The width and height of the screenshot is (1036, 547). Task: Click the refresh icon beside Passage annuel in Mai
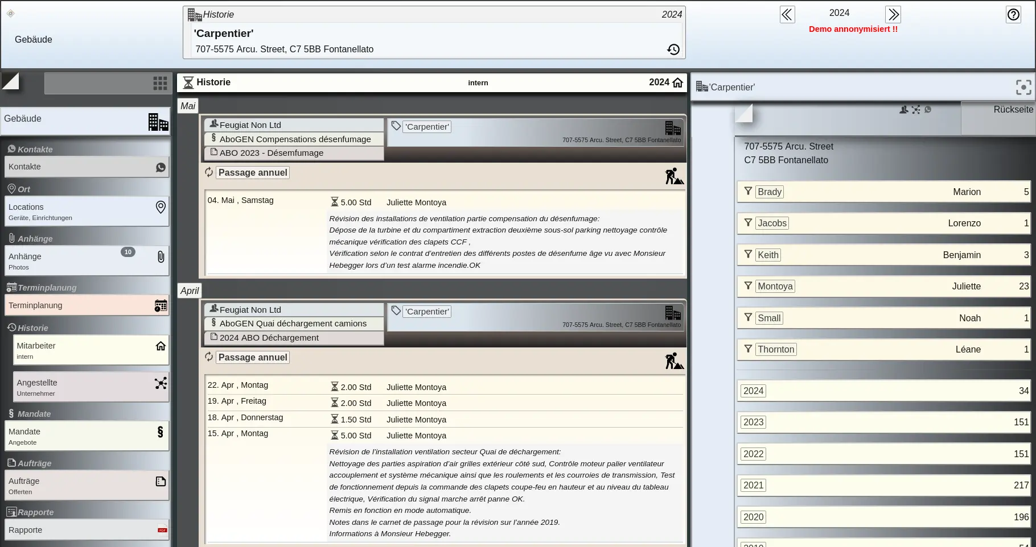tap(209, 172)
